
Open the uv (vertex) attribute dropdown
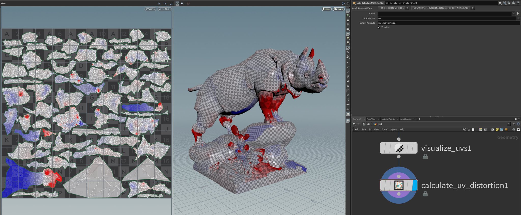[x=165, y=9]
